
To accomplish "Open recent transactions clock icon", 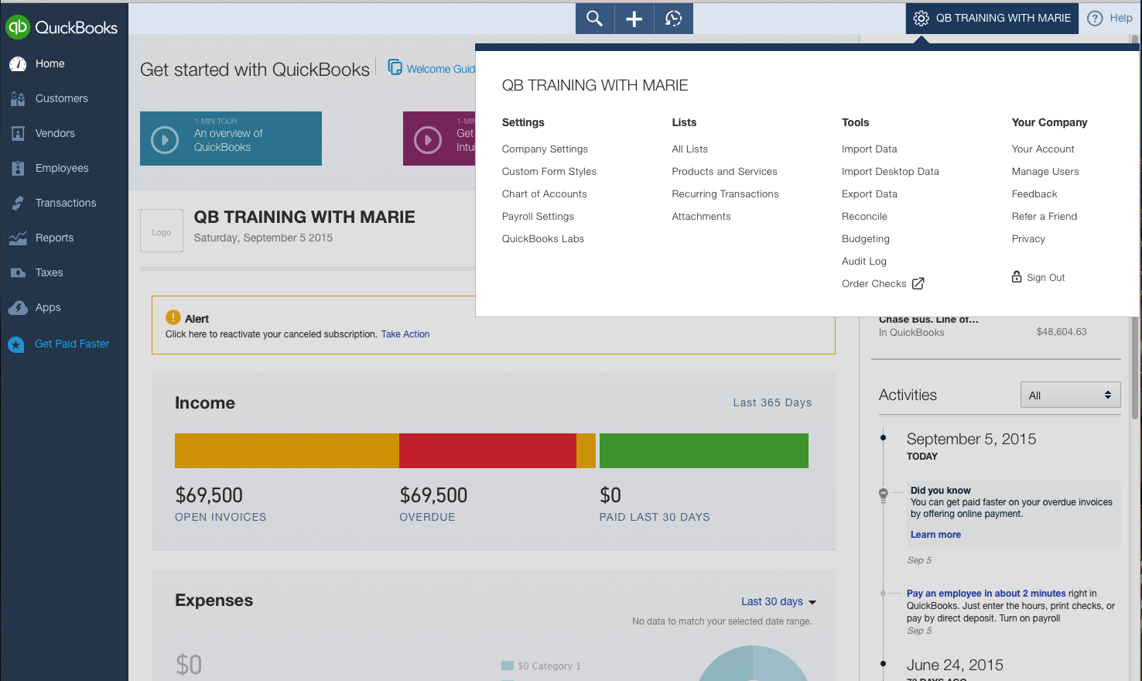I will (x=674, y=19).
